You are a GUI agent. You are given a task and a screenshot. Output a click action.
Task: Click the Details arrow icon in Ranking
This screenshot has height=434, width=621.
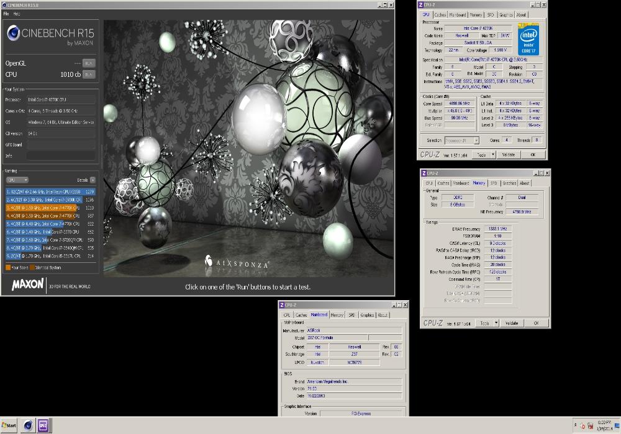coord(93,180)
